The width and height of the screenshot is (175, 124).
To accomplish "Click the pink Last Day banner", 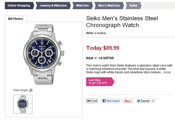I will click(100, 82).
